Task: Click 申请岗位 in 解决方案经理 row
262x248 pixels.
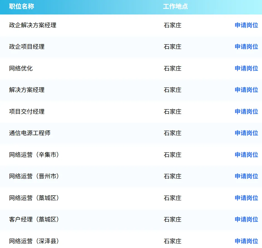Action: coord(246,90)
